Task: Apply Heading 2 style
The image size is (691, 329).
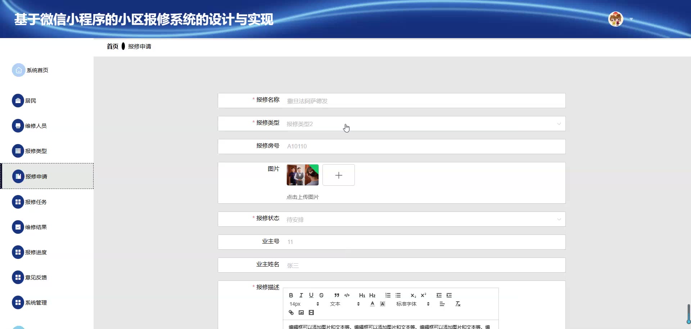Action: click(372, 295)
